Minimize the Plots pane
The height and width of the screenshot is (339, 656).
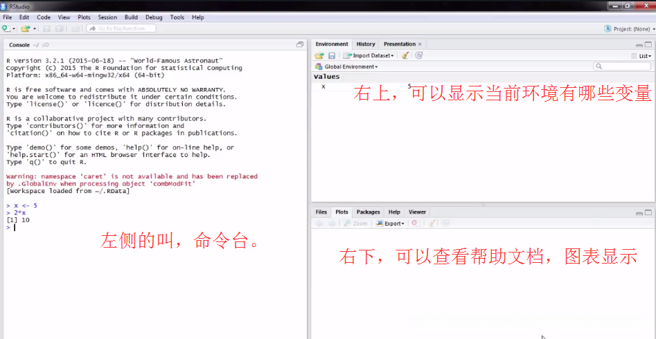(639, 213)
